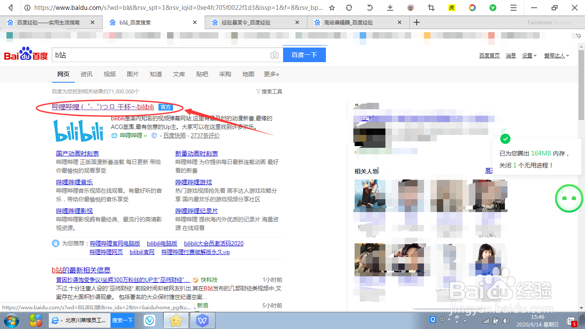585x329 pixels.
Task: Click the site info icon in address bar
Action: 27,8
